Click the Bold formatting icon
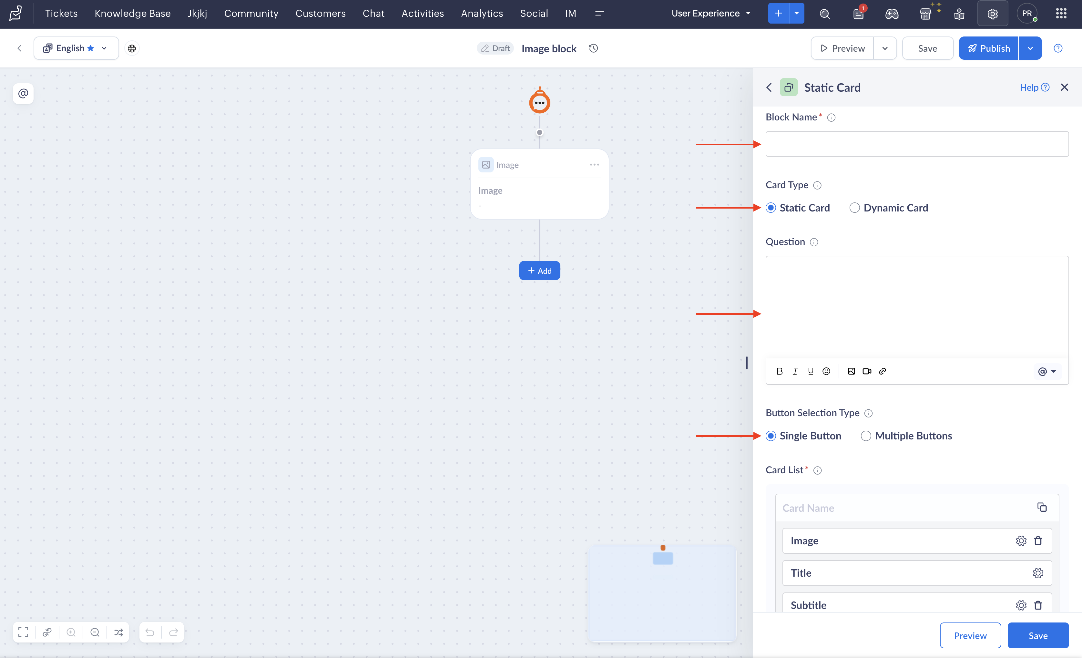Image resolution: width=1082 pixels, height=658 pixels. pos(780,371)
